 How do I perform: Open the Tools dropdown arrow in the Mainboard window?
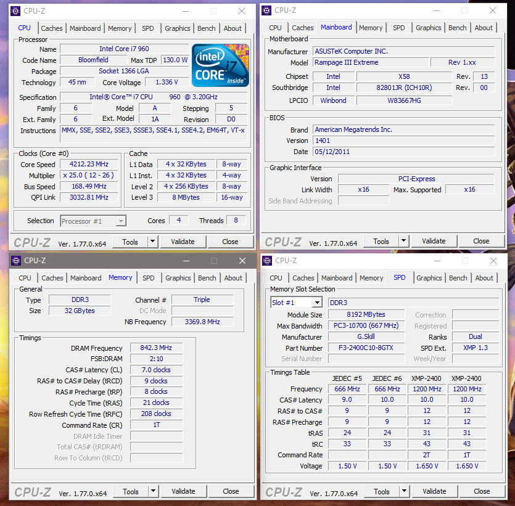(x=403, y=241)
